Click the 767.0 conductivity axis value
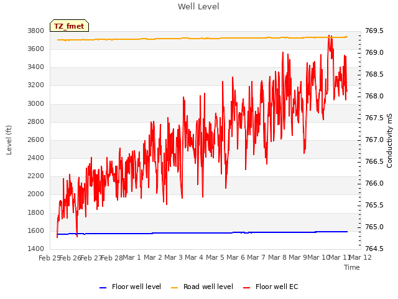Viewport: 398px width, 299px height. (x=374, y=140)
